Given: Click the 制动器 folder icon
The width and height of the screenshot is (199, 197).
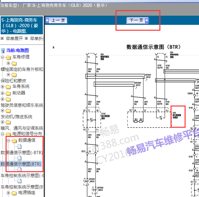Looking at the screenshot, I should pyautogui.click(x=8, y=93).
